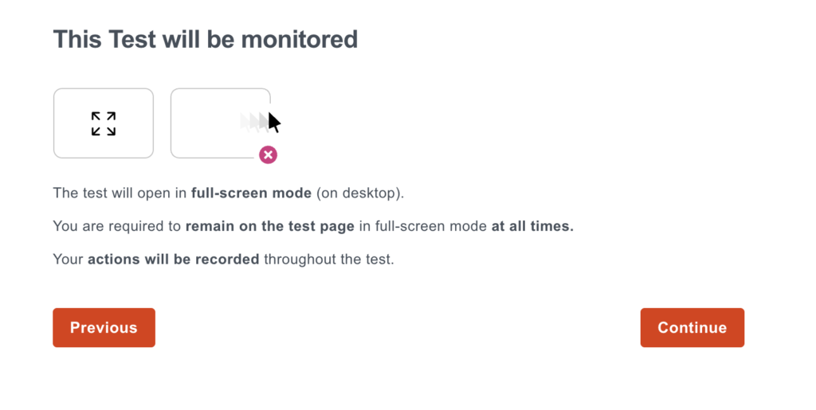Click the bold "remain on the test page" text
Viewport: 816px width, 410px height.
coord(270,227)
